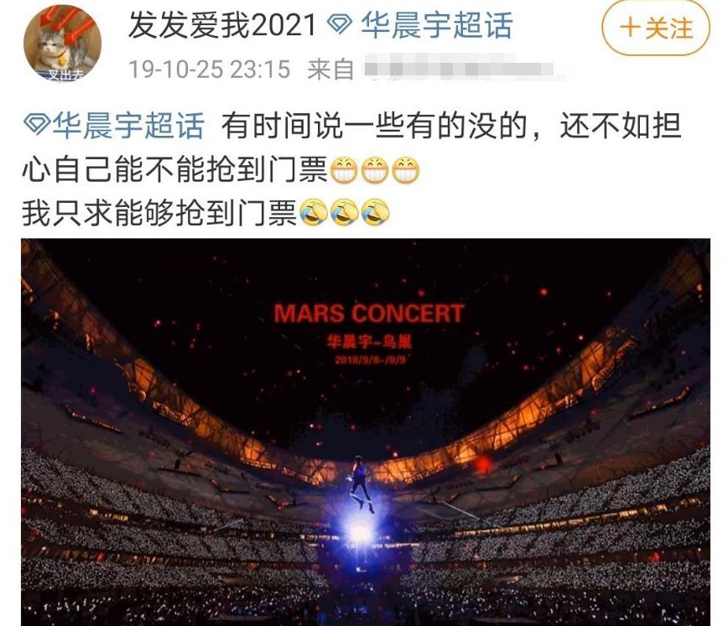Open the cat avatar profile picture

62,43
